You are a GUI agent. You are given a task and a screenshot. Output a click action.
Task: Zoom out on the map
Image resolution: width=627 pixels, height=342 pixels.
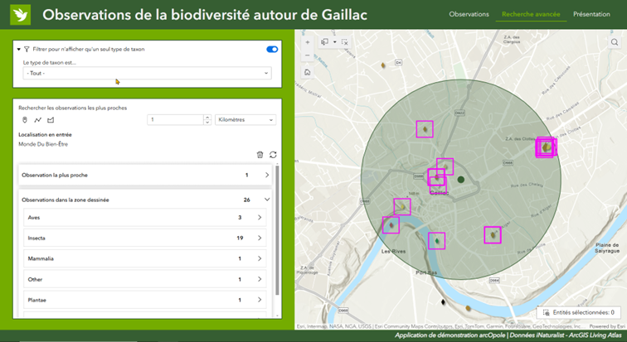click(x=308, y=55)
